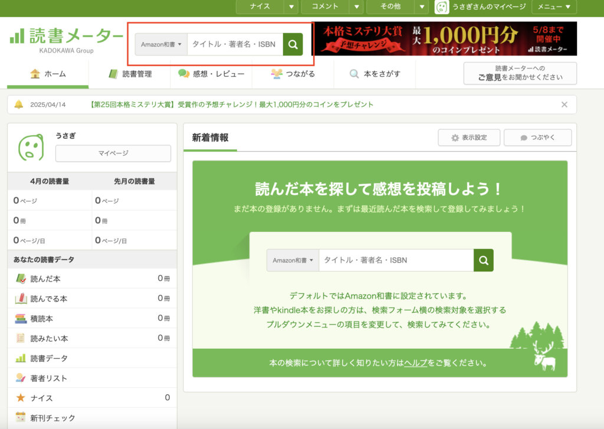
Task: Switch to the 読書管理 tab
Action: (x=130, y=74)
